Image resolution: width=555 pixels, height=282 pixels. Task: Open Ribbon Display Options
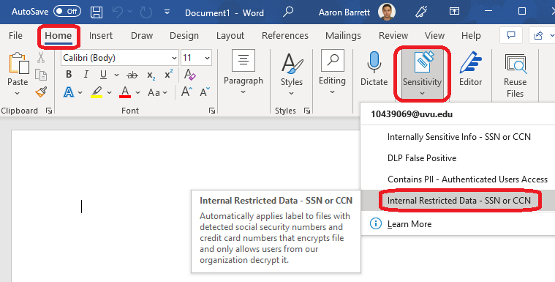point(454,11)
